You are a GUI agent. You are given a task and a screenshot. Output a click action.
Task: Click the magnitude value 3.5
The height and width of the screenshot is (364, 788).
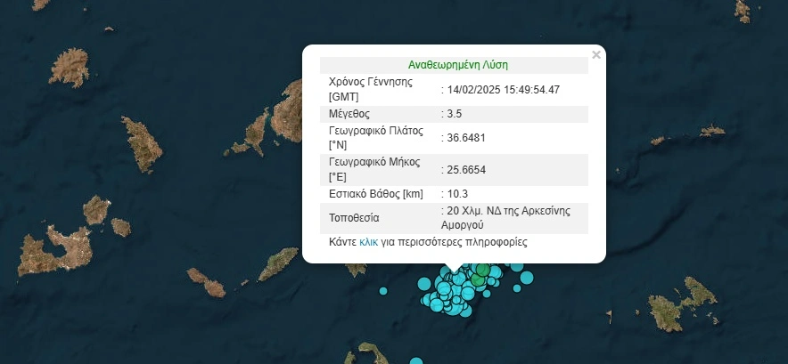[454, 114]
